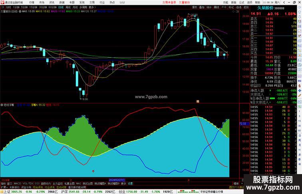The height and width of the screenshot is (194, 302).
Task: Select the 周线 weekly chart period
Action: coord(68,7)
